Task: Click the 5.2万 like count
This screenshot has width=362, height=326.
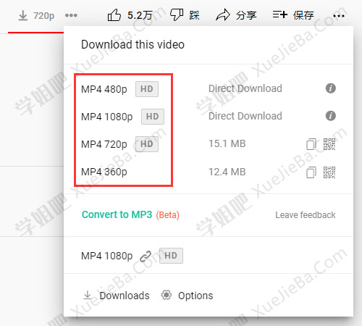Action: coord(140,15)
